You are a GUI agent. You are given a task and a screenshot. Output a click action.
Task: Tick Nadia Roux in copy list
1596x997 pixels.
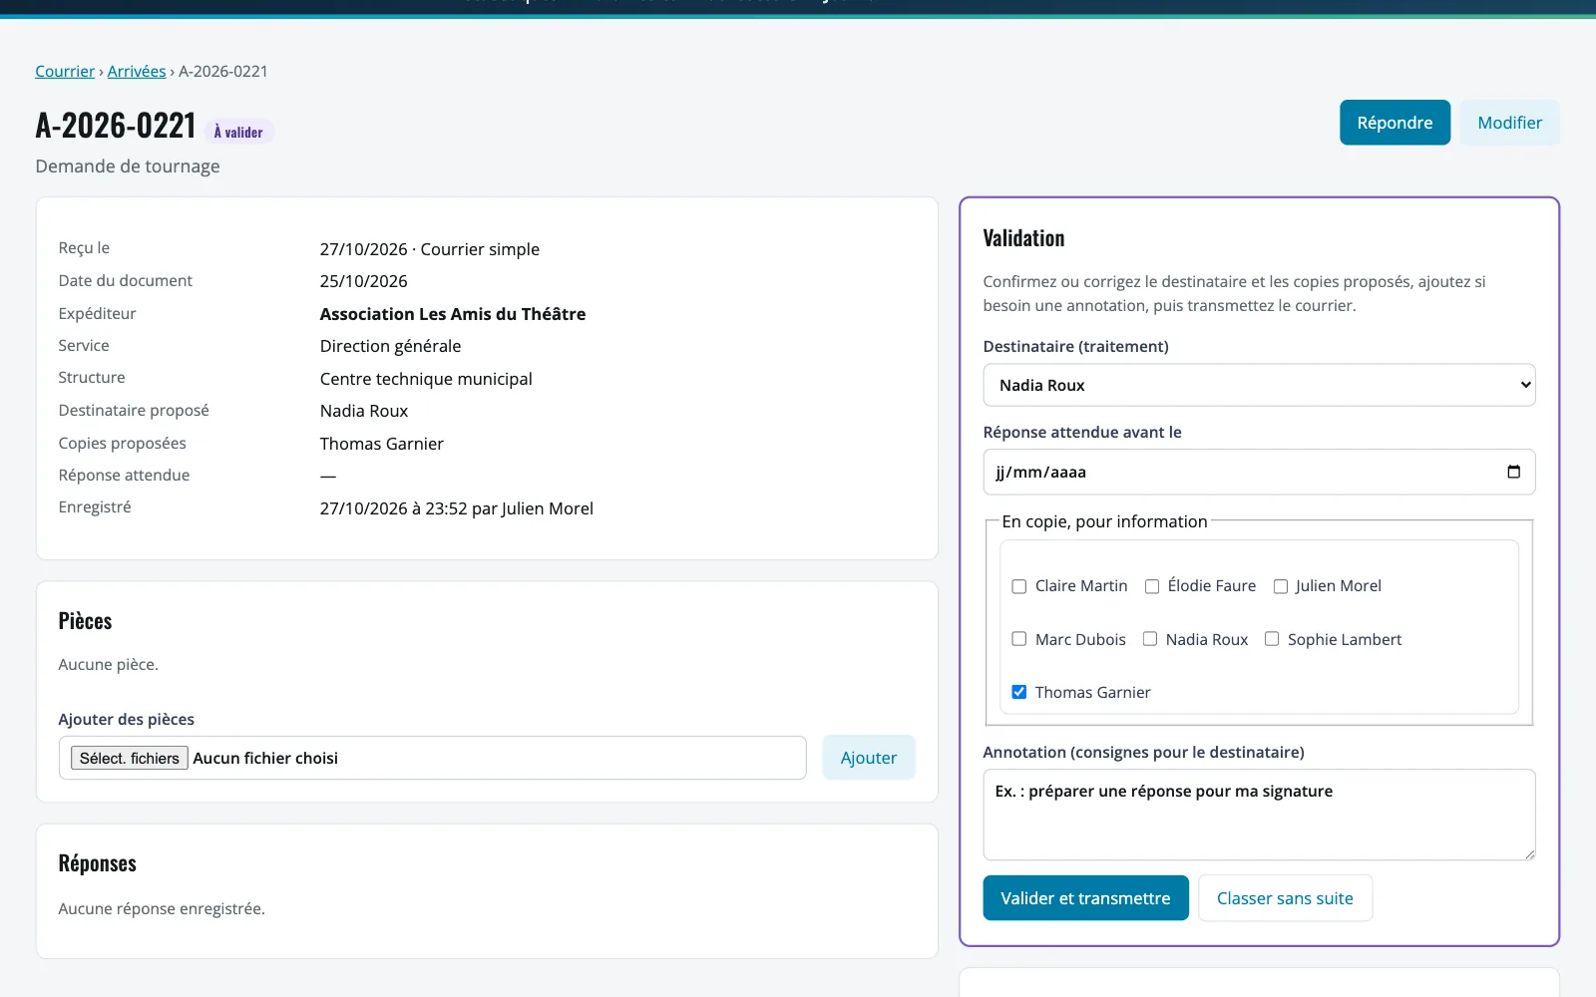pyautogui.click(x=1150, y=639)
